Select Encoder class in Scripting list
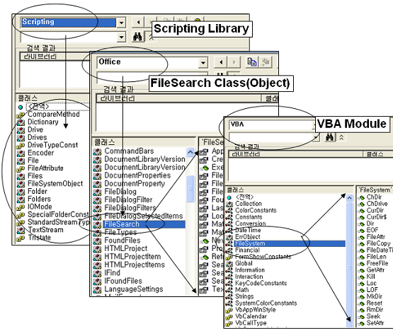Viewport: 393px width, 331px height. [x=40, y=153]
